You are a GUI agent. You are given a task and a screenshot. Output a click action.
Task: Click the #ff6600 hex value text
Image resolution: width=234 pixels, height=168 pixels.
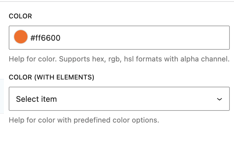[x=45, y=38]
